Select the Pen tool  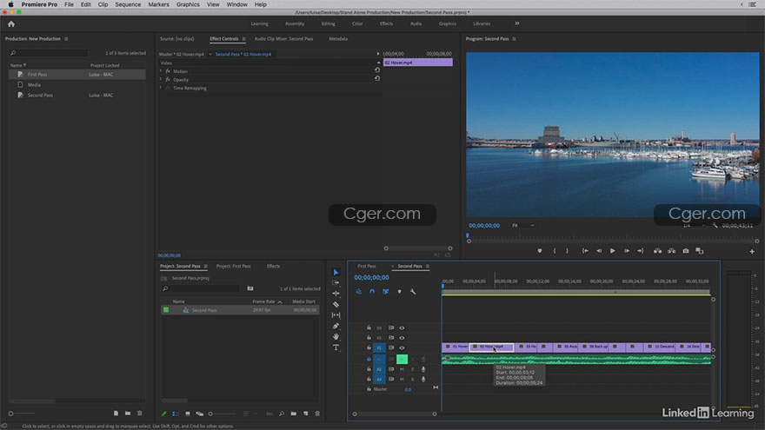coord(336,326)
